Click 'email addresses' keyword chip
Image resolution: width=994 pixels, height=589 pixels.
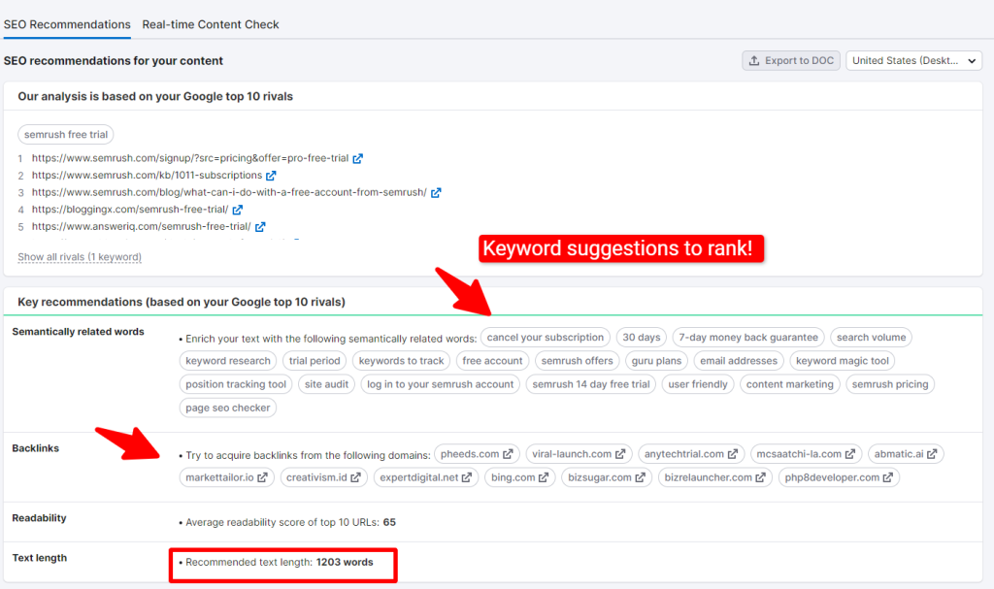click(x=739, y=361)
